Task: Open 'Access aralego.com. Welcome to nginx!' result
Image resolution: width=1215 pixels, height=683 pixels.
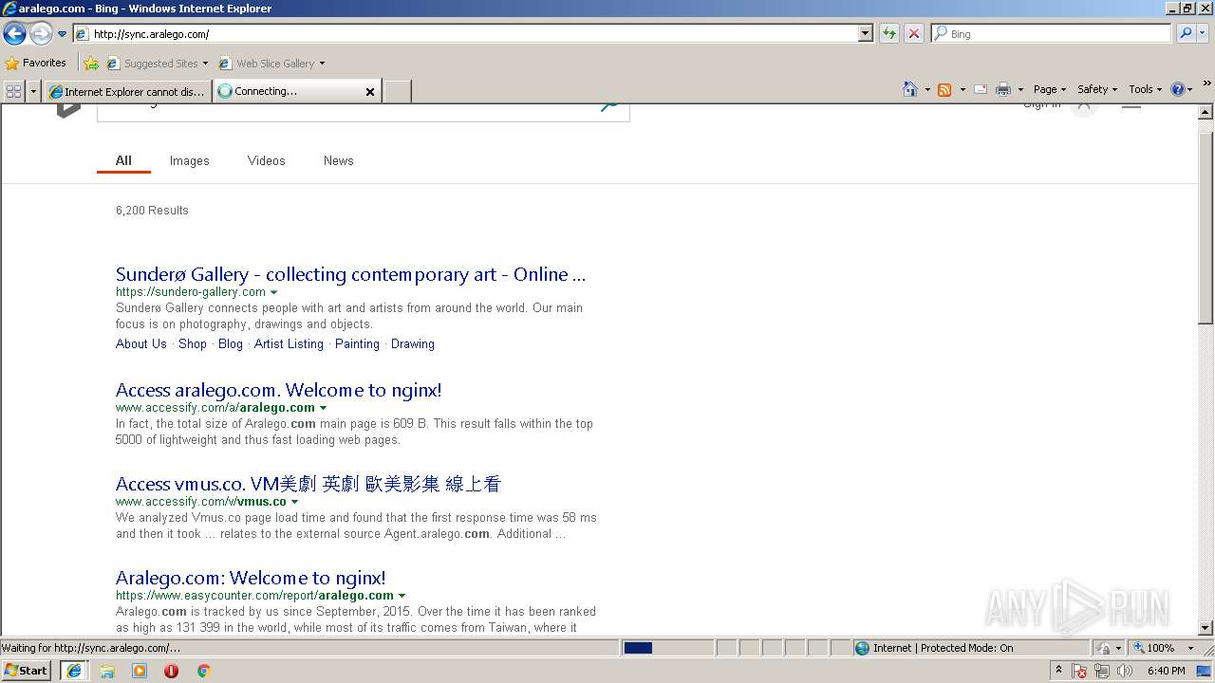Action: [x=279, y=390]
